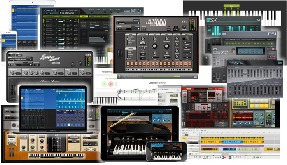Image resolution: width=287 pixels, height=165 pixels.
Task: Click Ultra Analog Amp Attack knob
Action: tap(177, 38)
